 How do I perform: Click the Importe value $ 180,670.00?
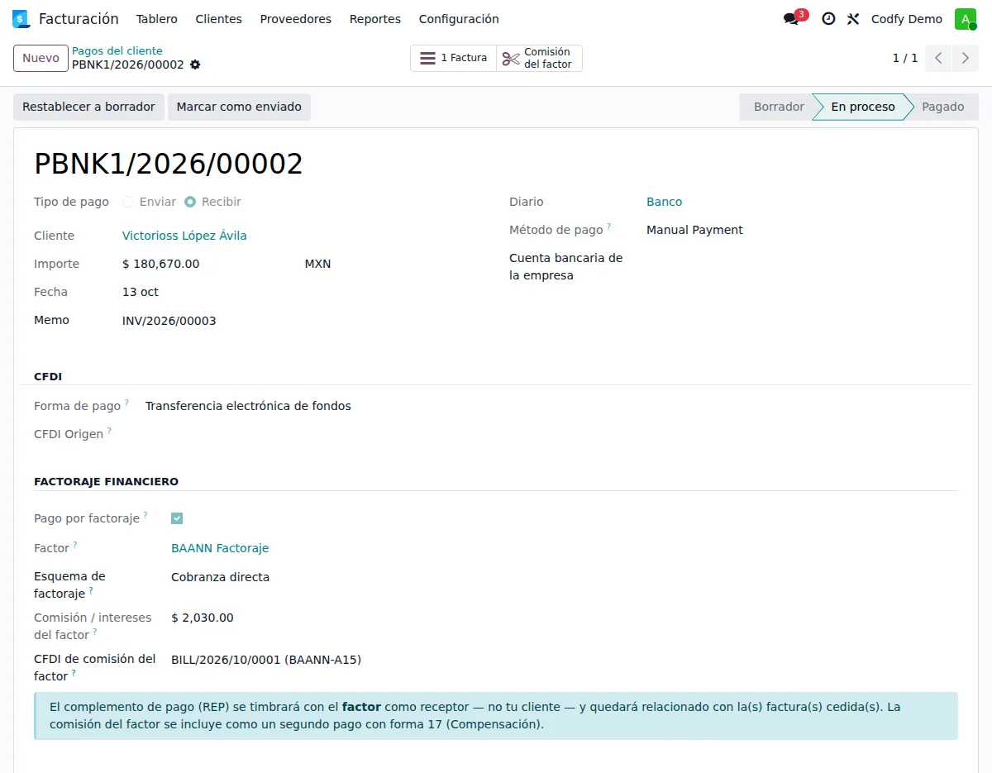[x=161, y=264]
